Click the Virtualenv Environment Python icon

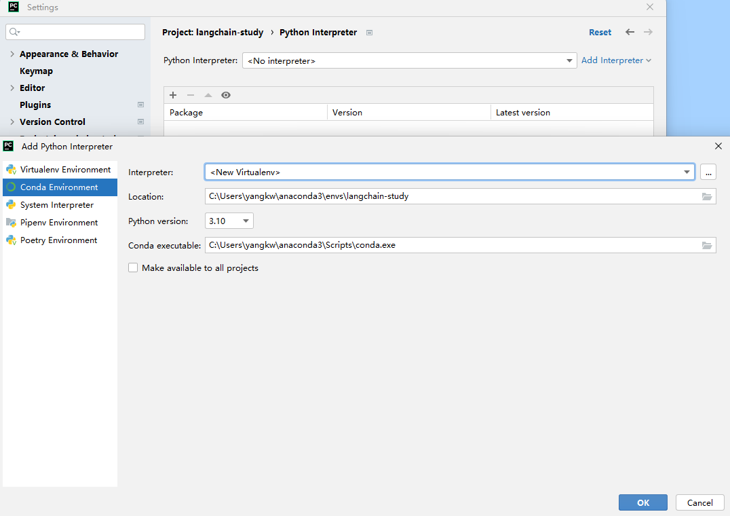coord(11,170)
